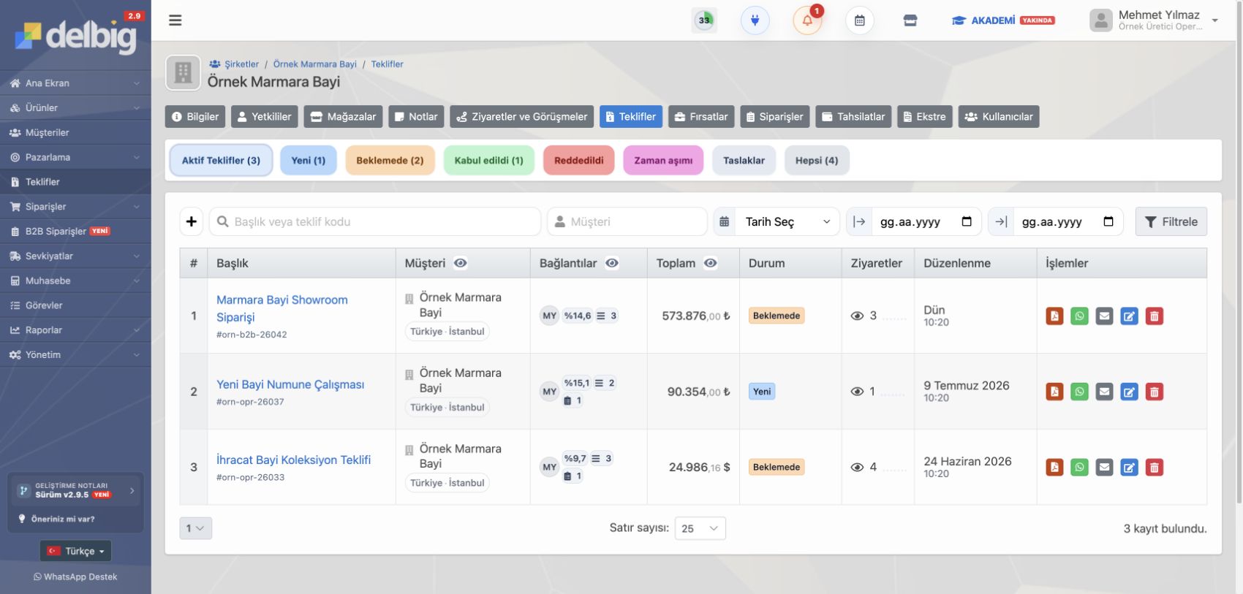This screenshot has width=1243, height=594.
Task: Delete the Yeni Bayi Numune Çalışması offer
Action: click(x=1154, y=392)
